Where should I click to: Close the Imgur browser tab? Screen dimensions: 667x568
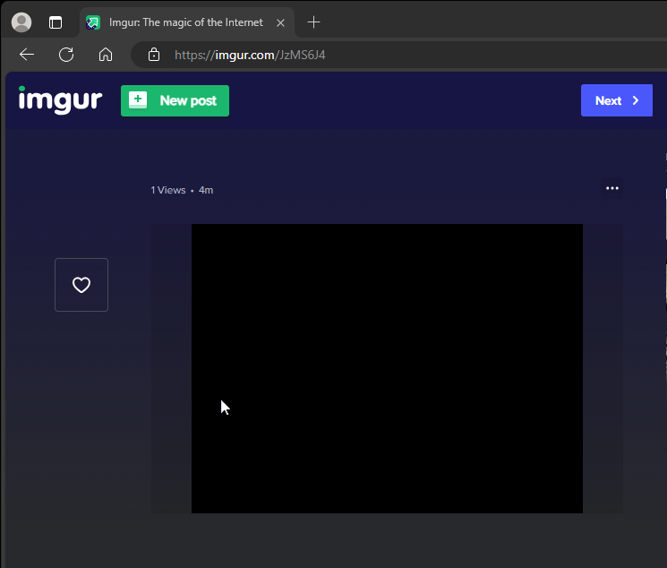pos(280,22)
